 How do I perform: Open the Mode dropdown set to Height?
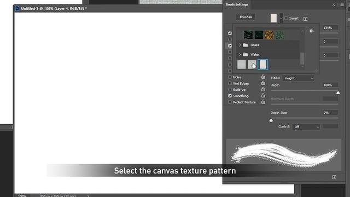(x=299, y=78)
